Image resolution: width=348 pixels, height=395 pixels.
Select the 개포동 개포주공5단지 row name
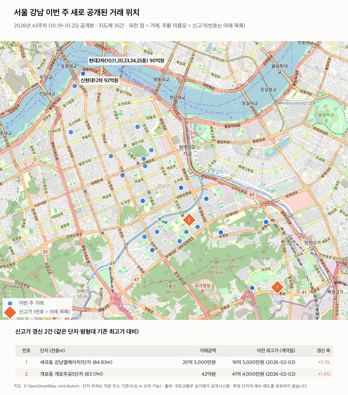(x=71, y=374)
